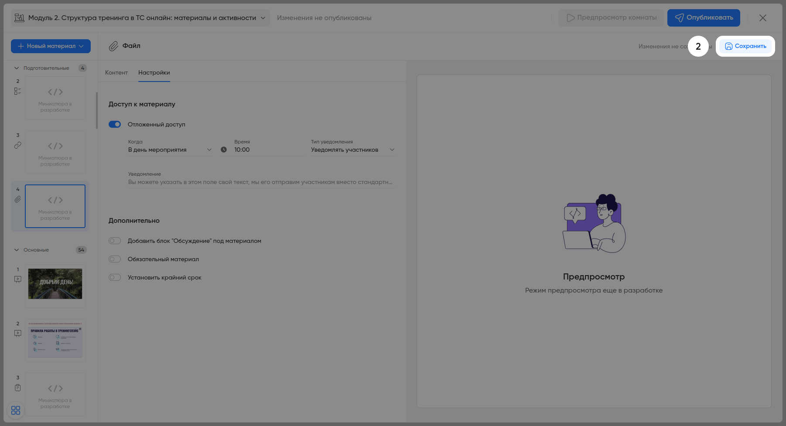Click the Опубликовать button

704,18
